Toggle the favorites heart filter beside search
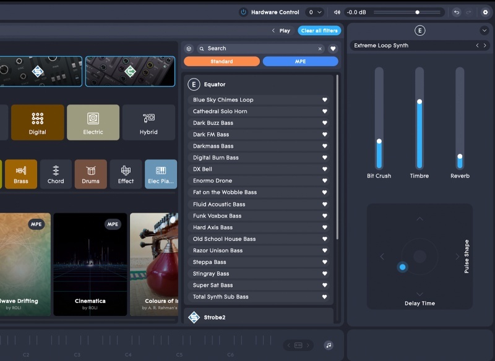 (332, 49)
